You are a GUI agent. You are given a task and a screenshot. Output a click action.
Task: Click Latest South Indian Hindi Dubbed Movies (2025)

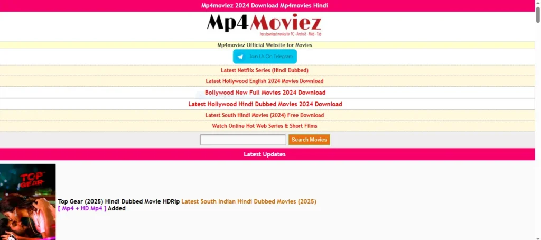click(248, 201)
